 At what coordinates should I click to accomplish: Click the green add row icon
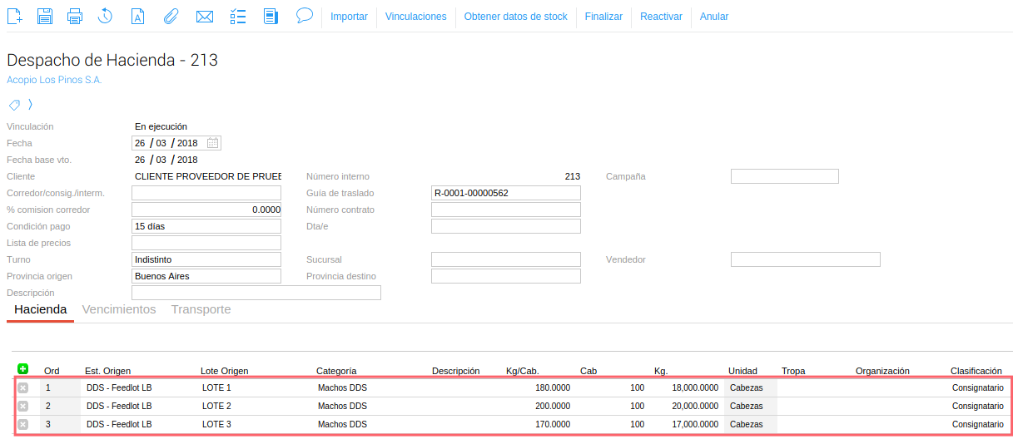tap(22, 369)
